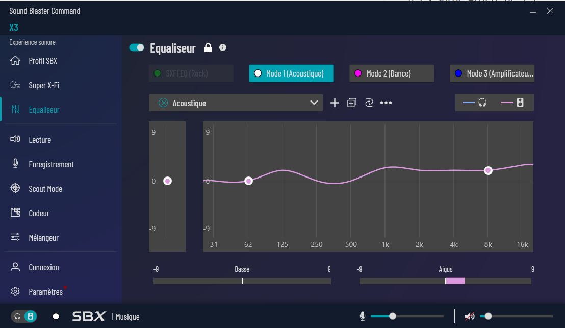Click the duplicate preset icon

351,103
